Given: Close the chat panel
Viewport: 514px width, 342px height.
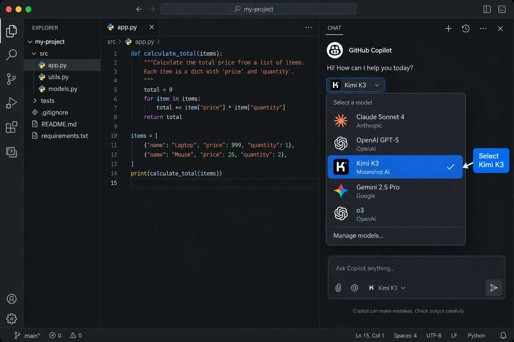Looking at the screenshot, I should [x=500, y=28].
